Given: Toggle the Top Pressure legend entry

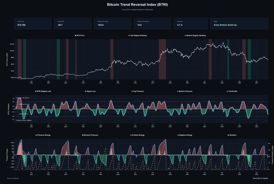Looking at the screenshot, I should click(137, 91).
